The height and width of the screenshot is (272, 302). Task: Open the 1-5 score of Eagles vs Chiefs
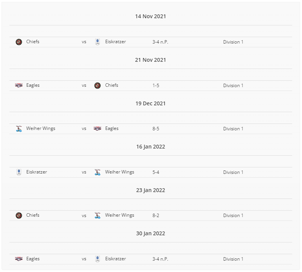(156, 86)
